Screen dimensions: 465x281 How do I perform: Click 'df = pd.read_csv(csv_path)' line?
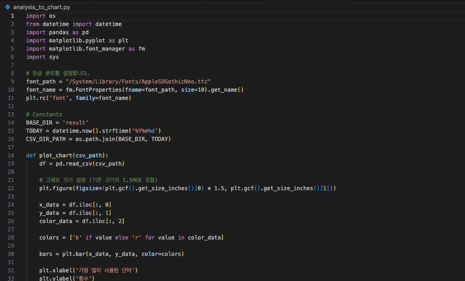[82, 164]
